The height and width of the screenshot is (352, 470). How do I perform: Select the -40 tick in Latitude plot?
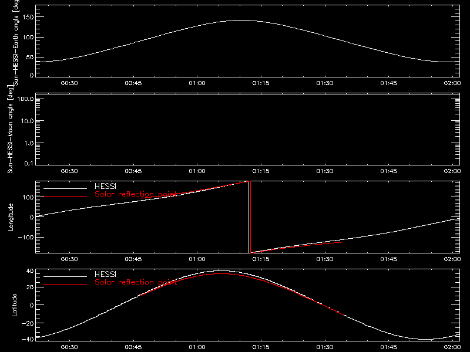coord(28,339)
